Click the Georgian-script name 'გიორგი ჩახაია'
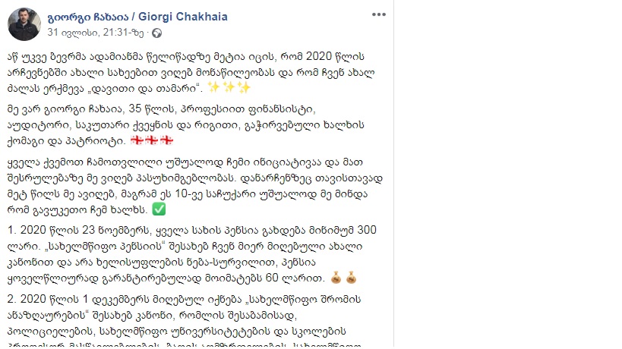This screenshot has height=349, width=622. [88, 17]
